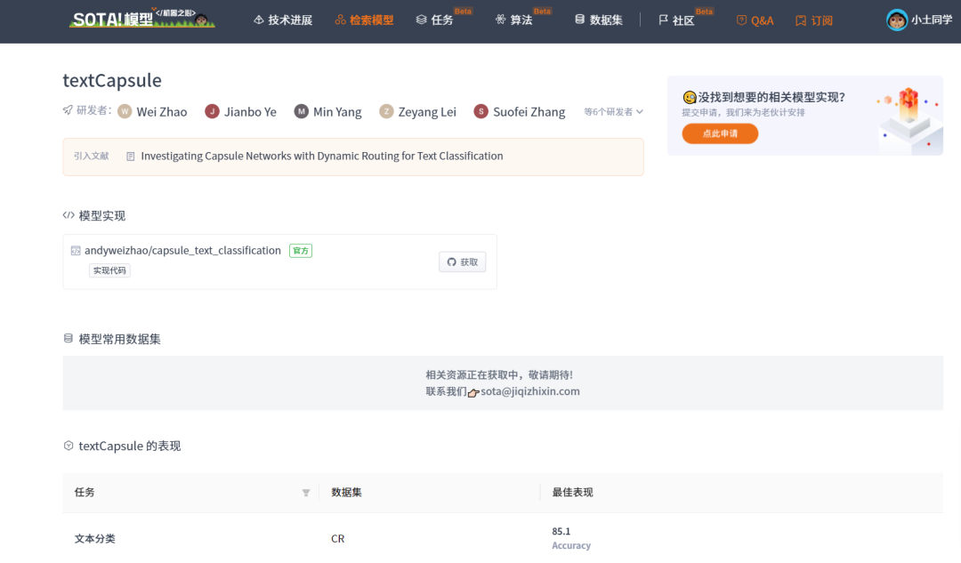Click the GitHub icon inside the 获取 button
The width and height of the screenshot is (961, 563).
tap(450, 261)
